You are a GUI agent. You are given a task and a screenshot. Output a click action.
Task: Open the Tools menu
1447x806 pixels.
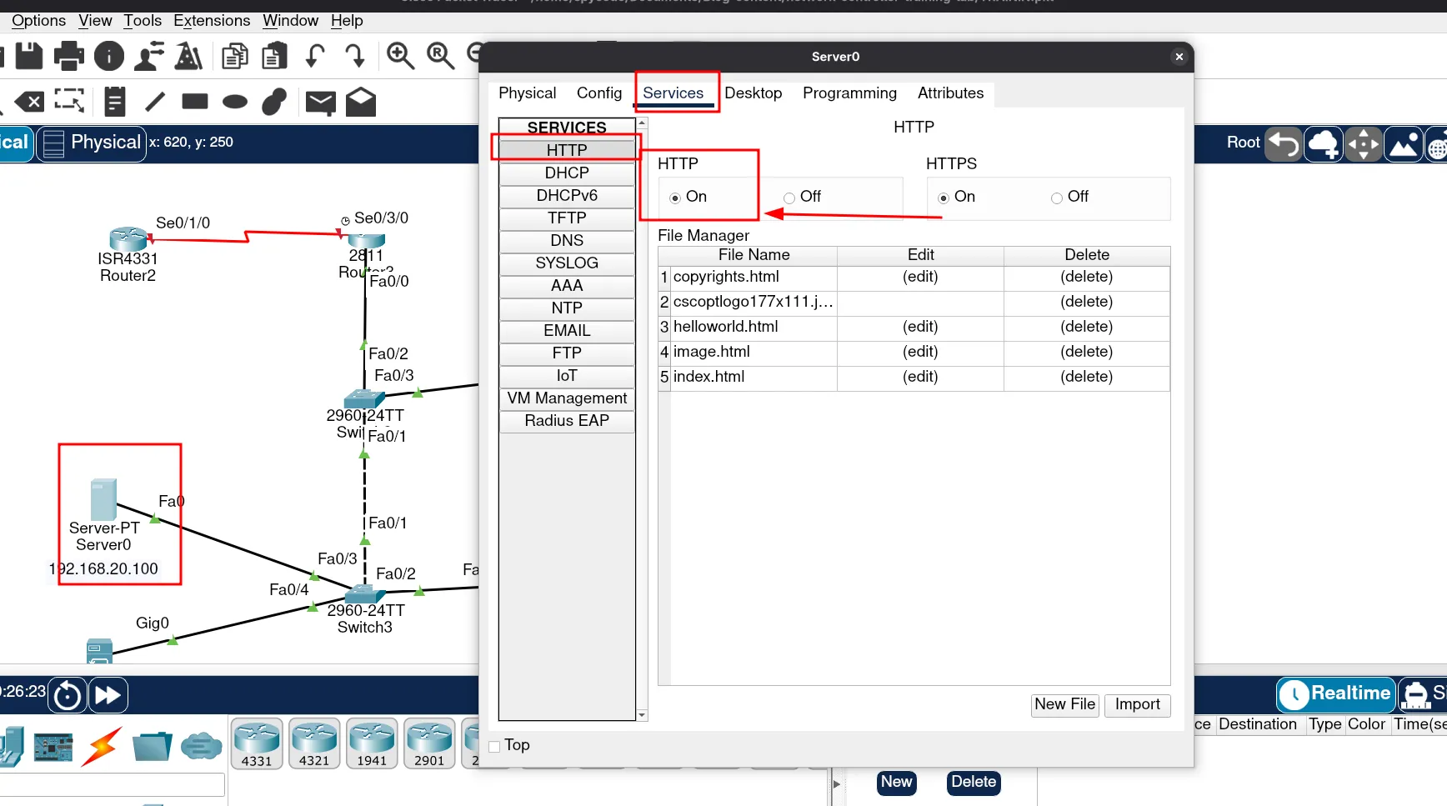[x=143, y=21]
